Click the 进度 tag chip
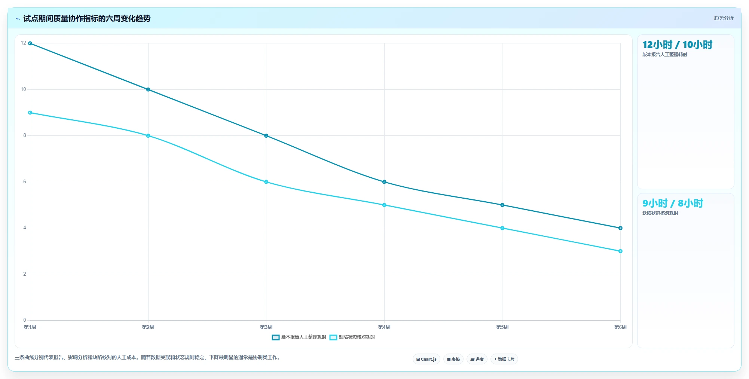 477,359
